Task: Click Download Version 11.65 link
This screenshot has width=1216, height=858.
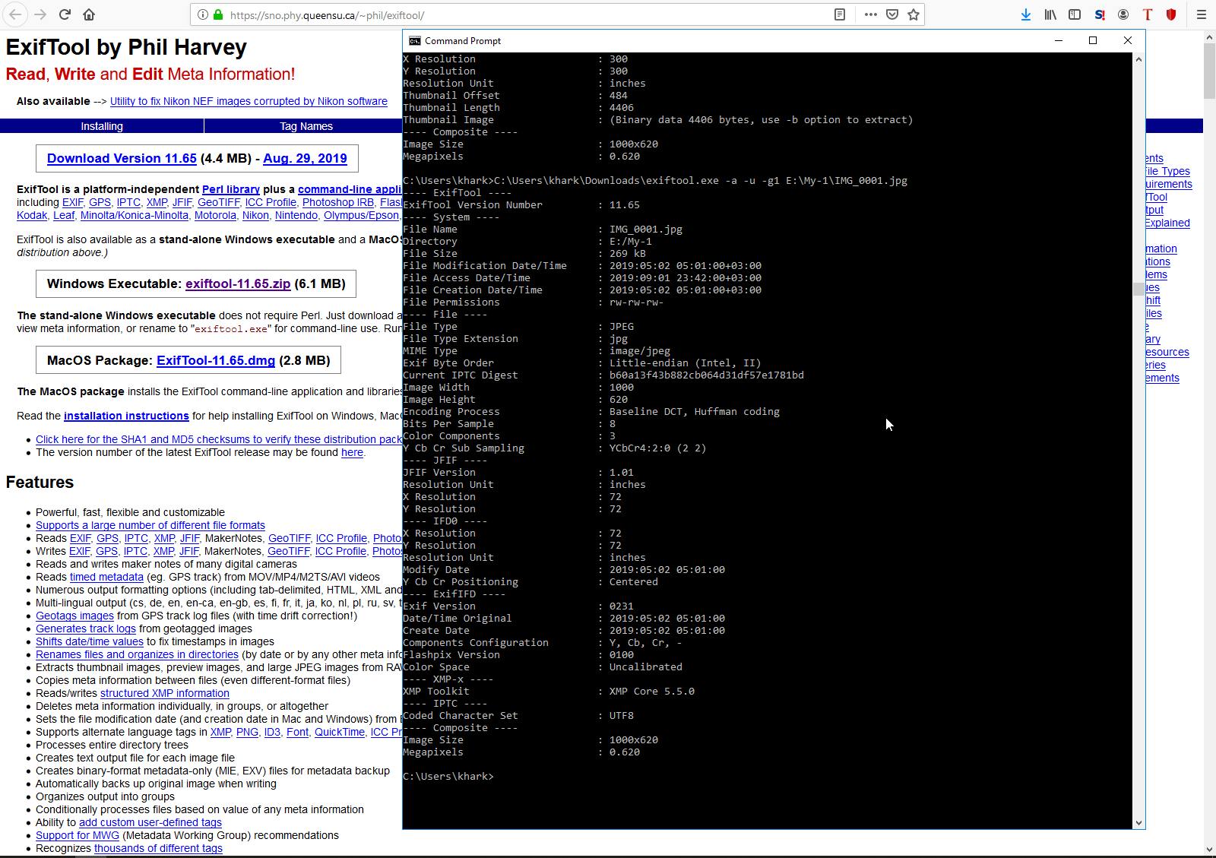Action: (x=122, y=158)
